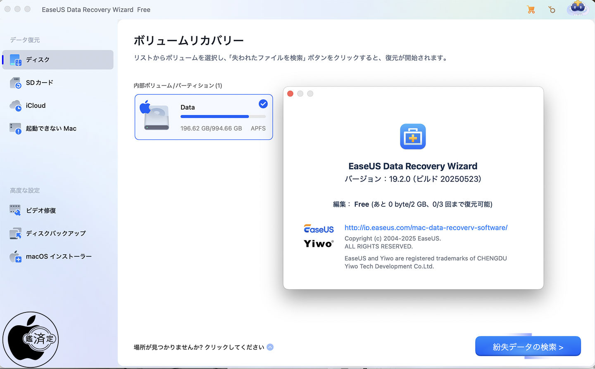
Task: Click the EaseUS app icon in About dialog
Action: (x=413, y=137)
